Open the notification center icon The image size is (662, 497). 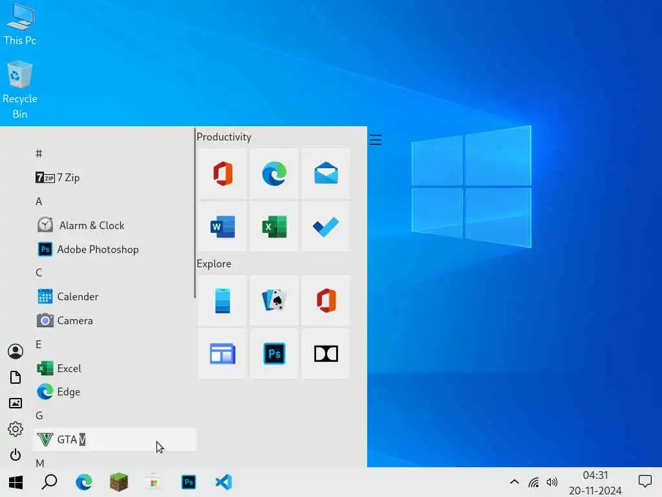pos(645,481)
